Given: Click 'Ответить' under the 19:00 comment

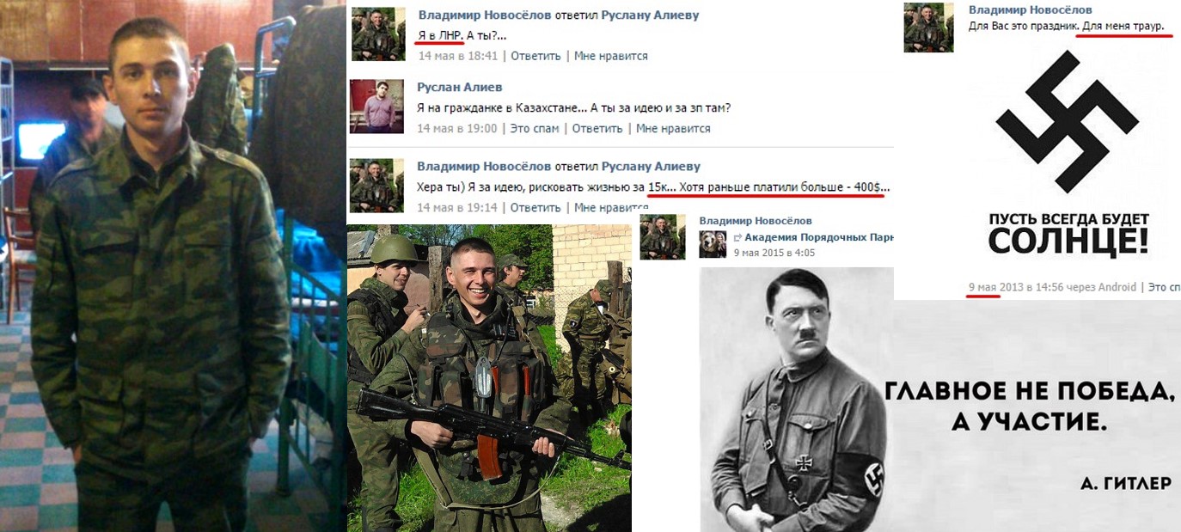Looking at the screenshot, I should pos(597,128).
